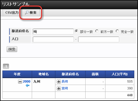Select the 部分一致 radio button
The width and height of the screenshot is (138, 101).
click(x=76, y=31)
